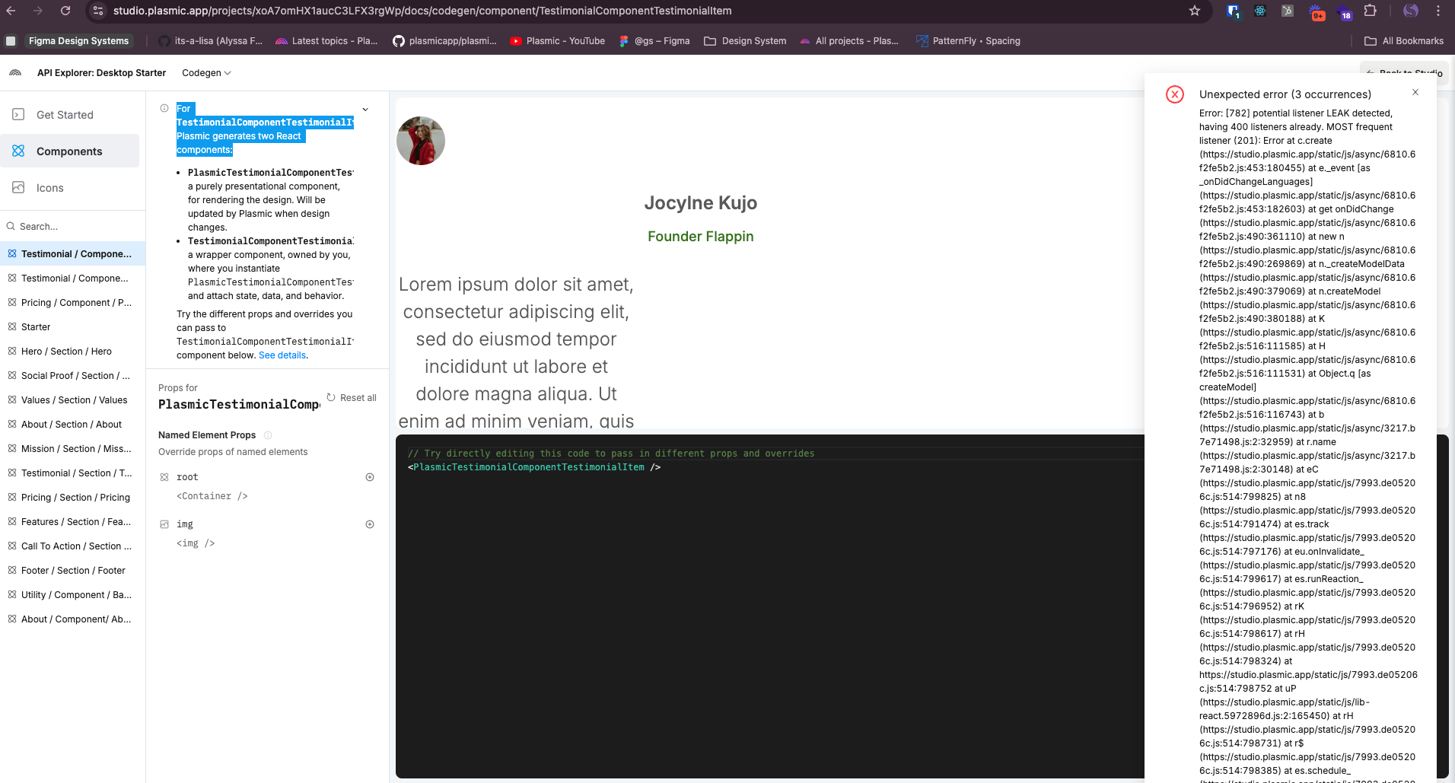Open Values / Section / Values component

click(x=73, y=400)
